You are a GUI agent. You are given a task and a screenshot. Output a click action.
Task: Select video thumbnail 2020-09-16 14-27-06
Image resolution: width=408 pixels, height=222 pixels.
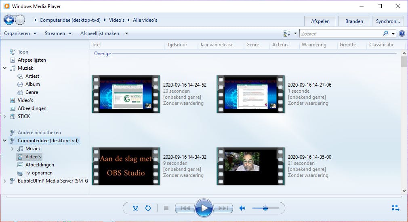pyautogui.click(x=250, y=94)
